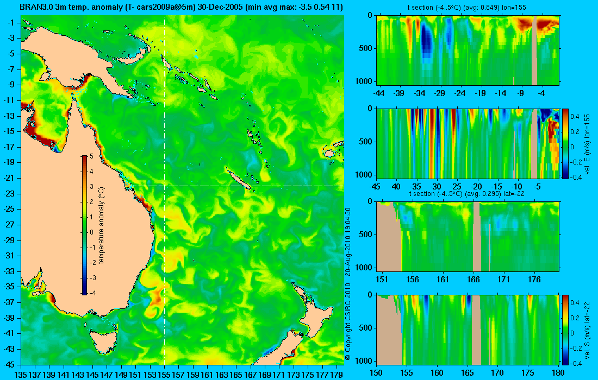Screen dimensions: 598x380
Task: Click the '5' tick on temperature scale
Action: (91, 156)
